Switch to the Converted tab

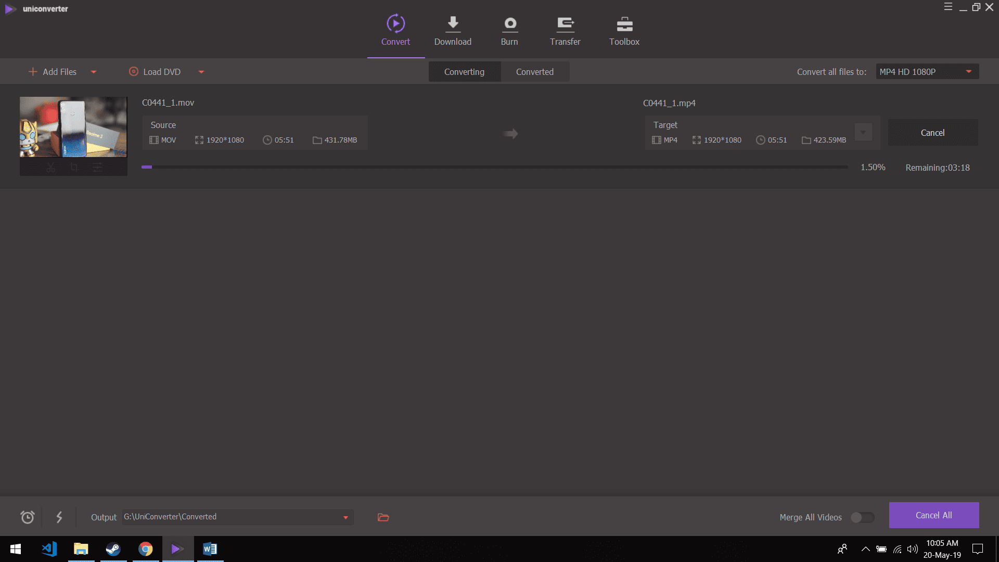pos(534,72)
